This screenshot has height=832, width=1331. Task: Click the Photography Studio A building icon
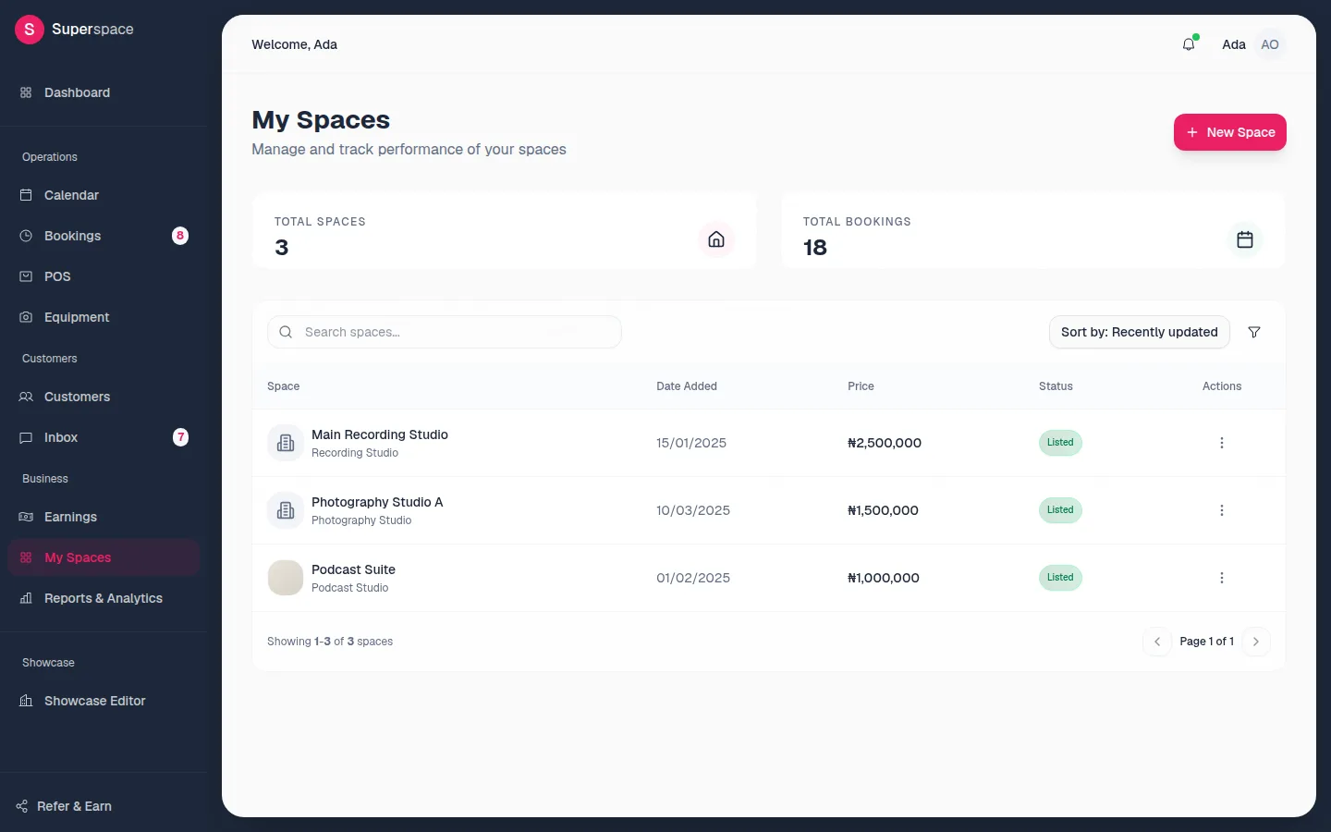286,510
